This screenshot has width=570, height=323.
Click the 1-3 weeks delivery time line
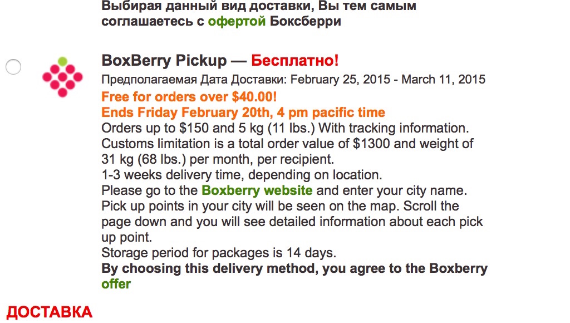pyautogui.click(x=242, y=175)
